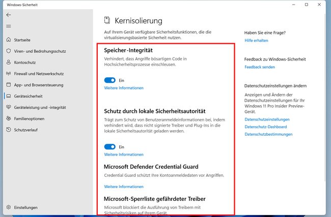Click Weitere Informationen under Credential Guard
331x217 pixels.
pos(124,187)
